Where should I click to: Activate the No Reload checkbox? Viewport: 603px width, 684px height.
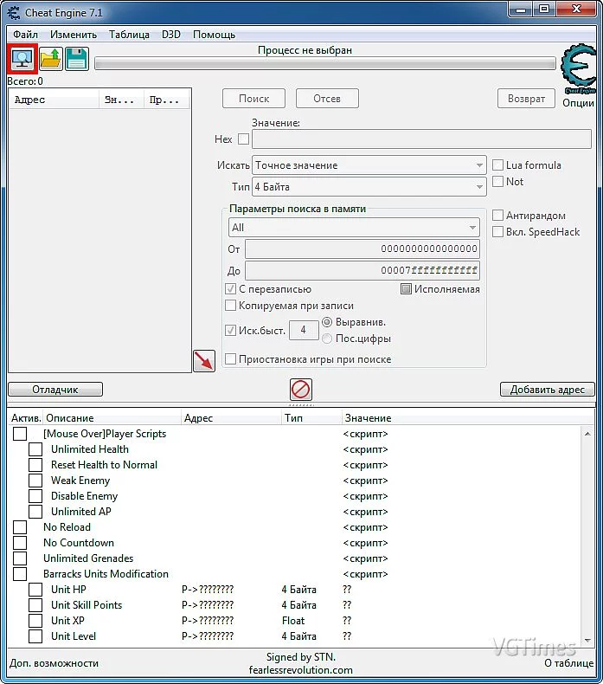click(20, 527)
